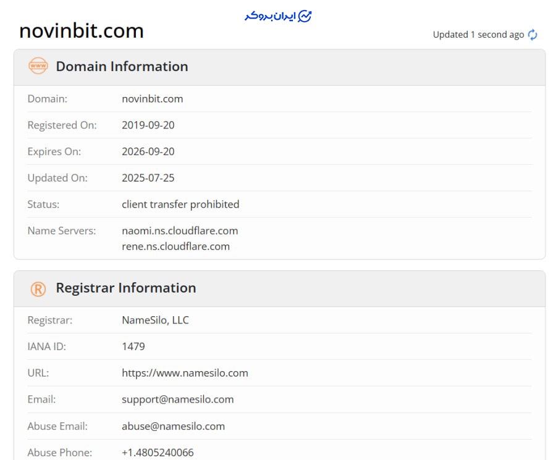
Task: Click the "Domain:" label
Action: point(48,99)
